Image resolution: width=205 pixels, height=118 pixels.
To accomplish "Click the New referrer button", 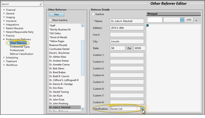I will click(57, 15).
